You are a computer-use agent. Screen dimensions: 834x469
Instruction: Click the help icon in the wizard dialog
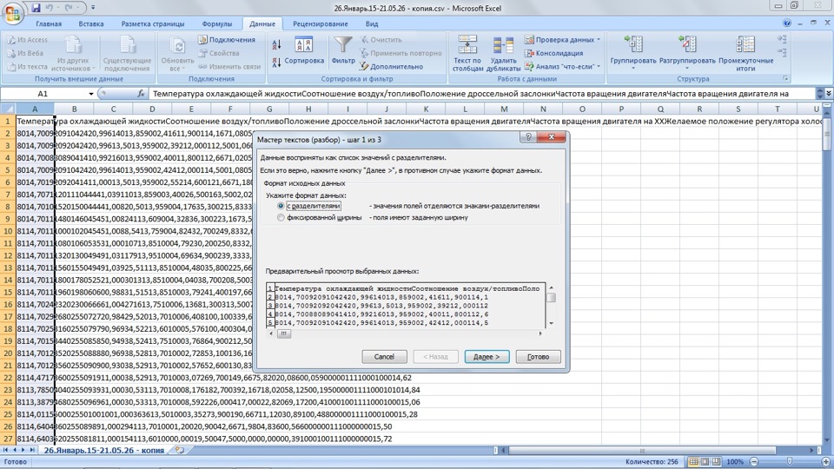(528, 137)
